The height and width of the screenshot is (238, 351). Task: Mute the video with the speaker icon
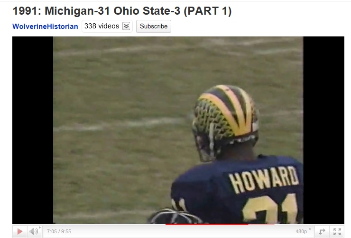tap(33, 231)
